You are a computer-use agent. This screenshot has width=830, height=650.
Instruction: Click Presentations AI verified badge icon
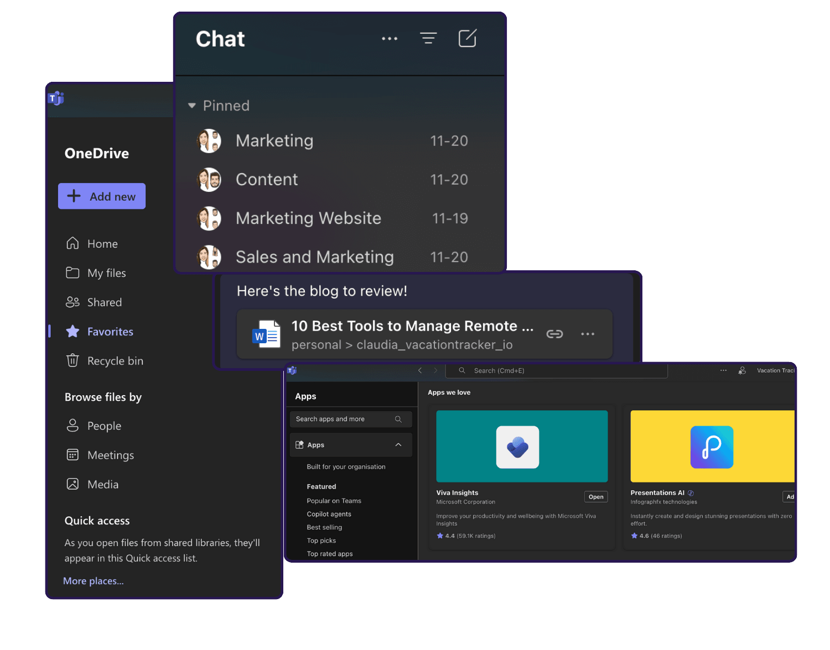[691, 493]
